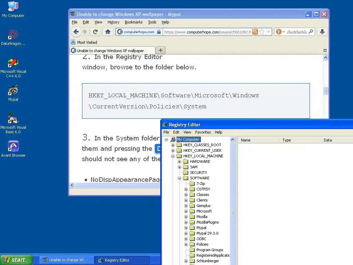The image size is (353, 265).
Task: Expand the Microsoft key
Action: click(x=186, y=211)
